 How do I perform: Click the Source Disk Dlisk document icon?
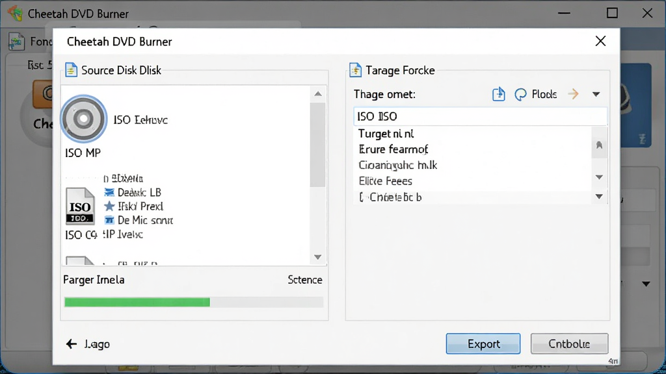71,70
